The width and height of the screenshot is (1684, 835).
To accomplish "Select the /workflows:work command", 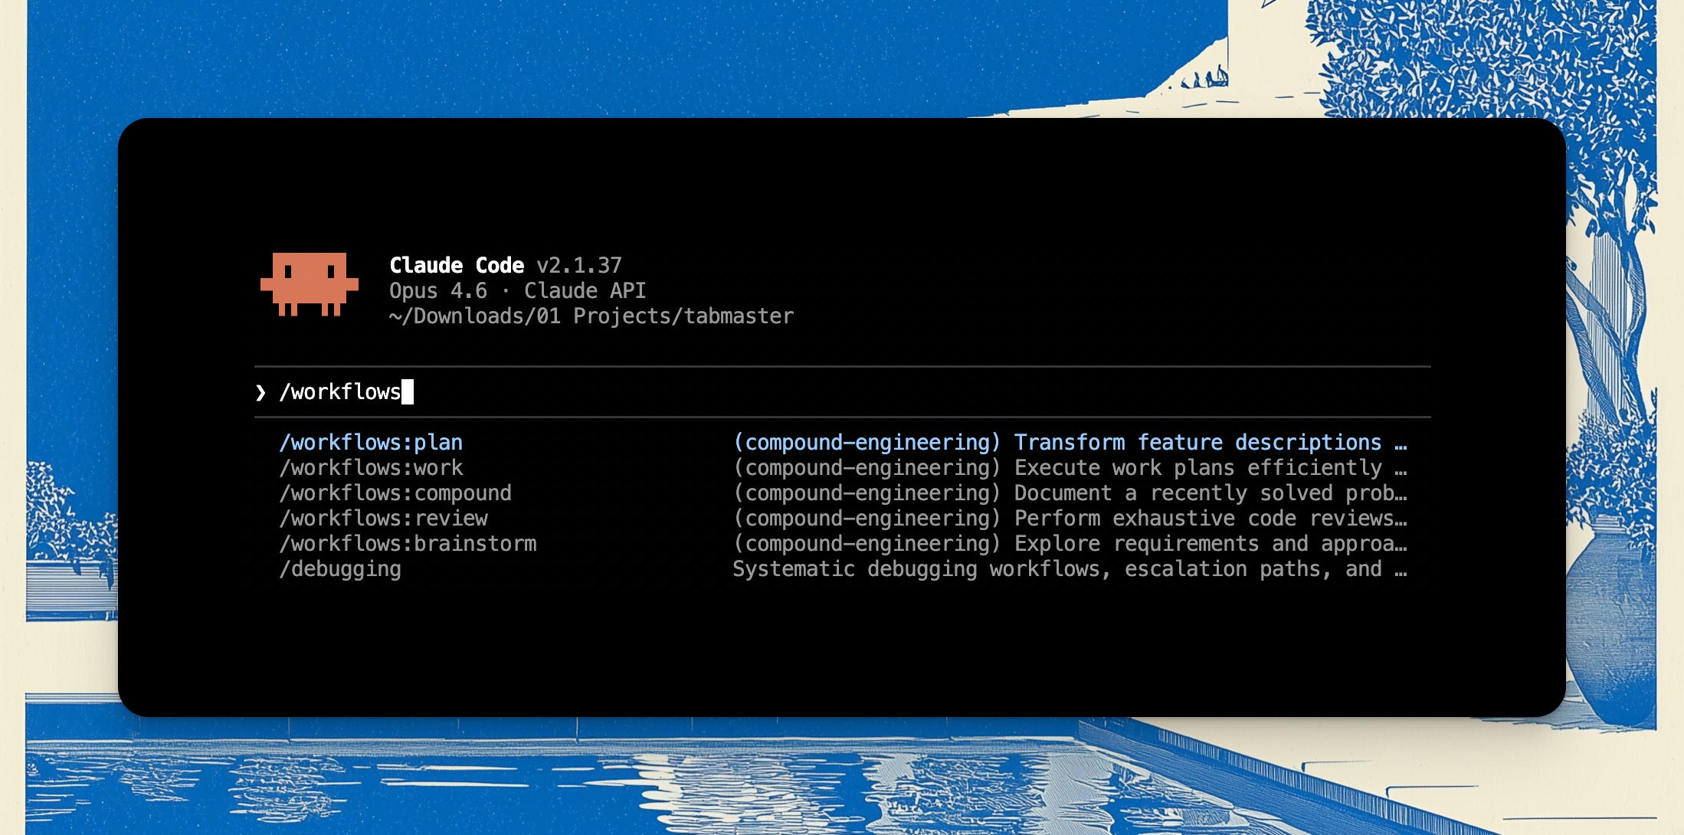I will coord(371,468).
